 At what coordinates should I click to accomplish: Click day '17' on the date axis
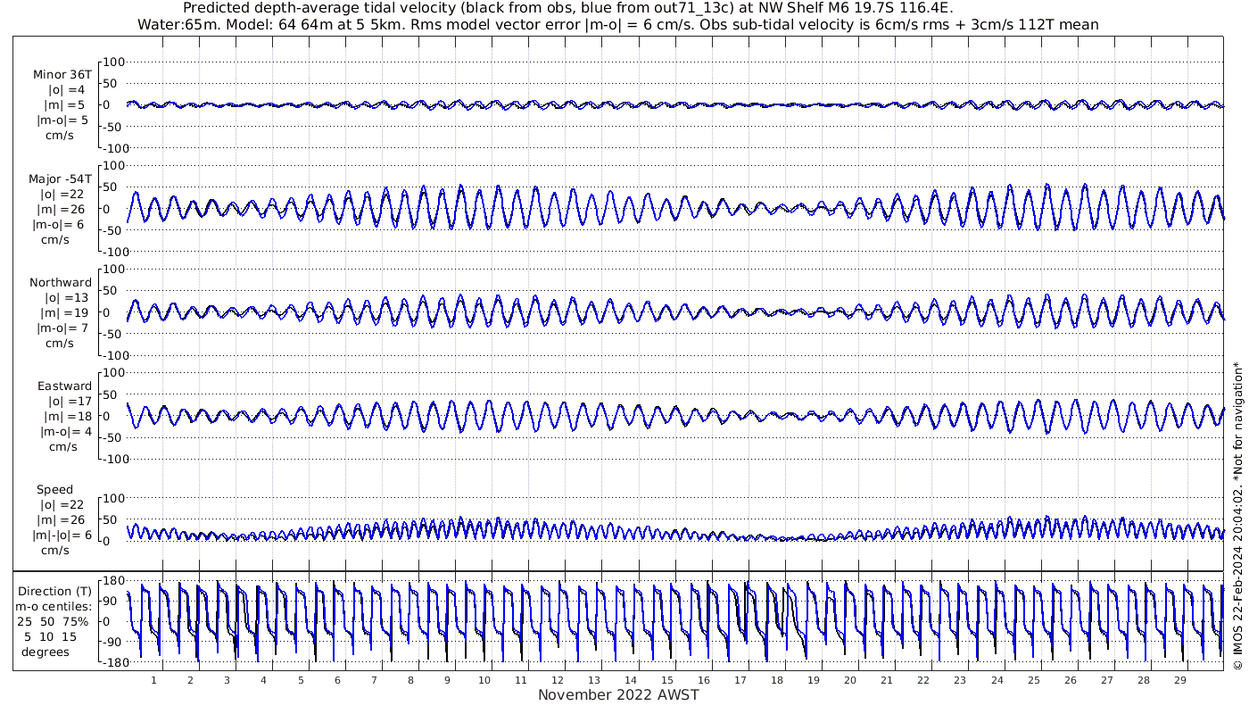click(x=740, y=680)
